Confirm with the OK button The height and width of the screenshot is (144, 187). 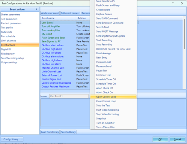coord(160,139)
